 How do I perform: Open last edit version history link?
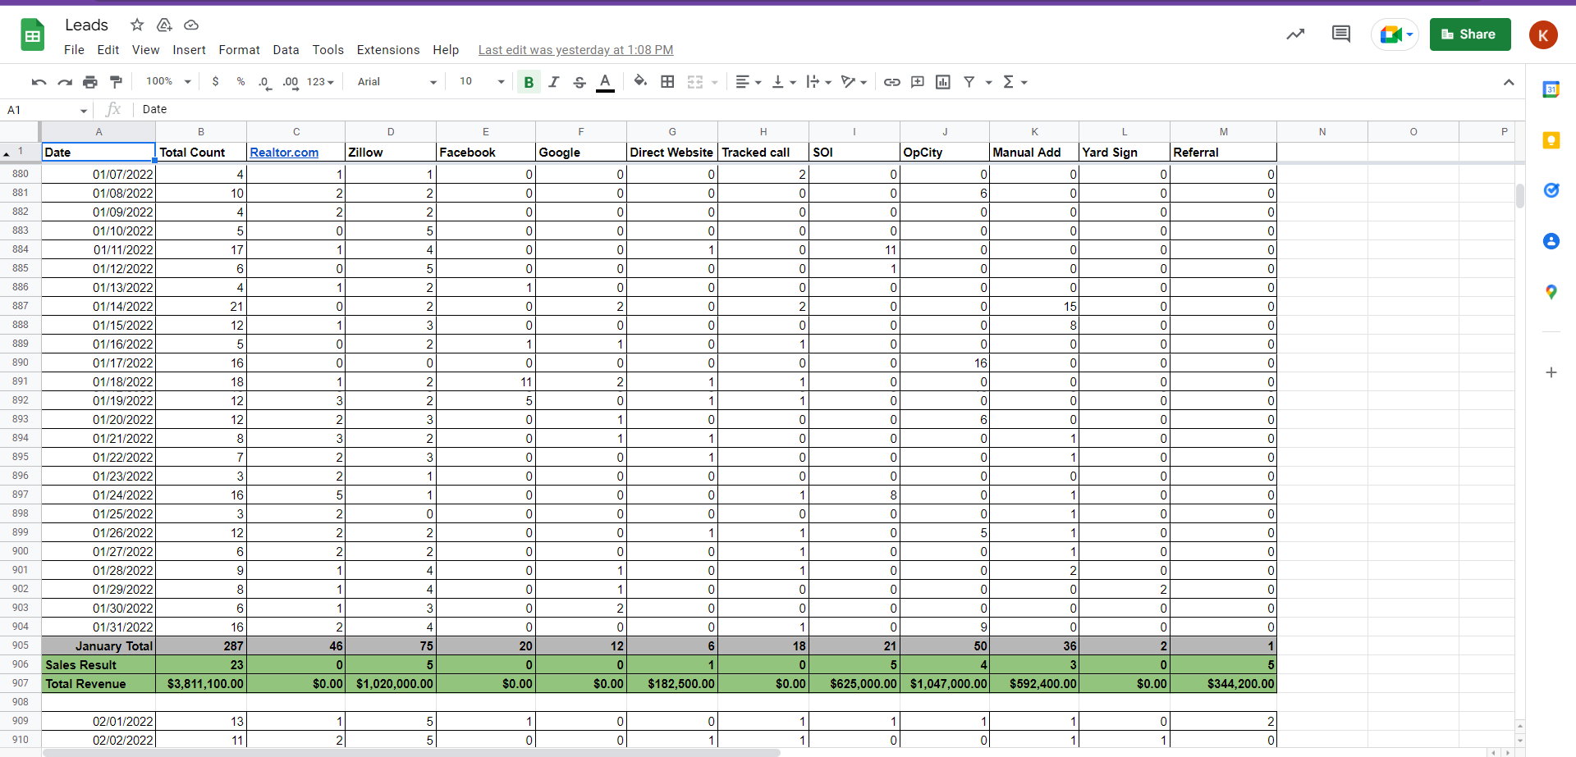575,50
